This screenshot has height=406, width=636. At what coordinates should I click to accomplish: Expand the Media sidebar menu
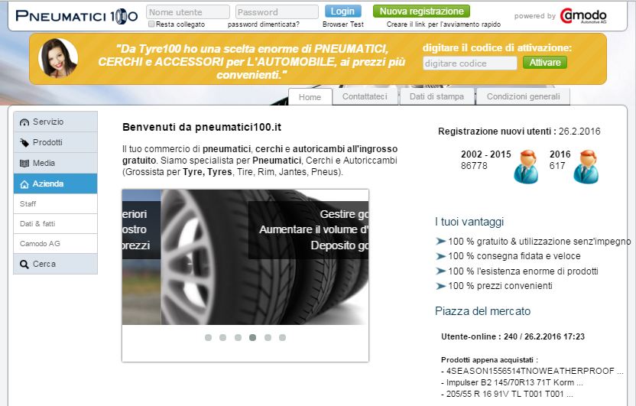tap(55, 163)
